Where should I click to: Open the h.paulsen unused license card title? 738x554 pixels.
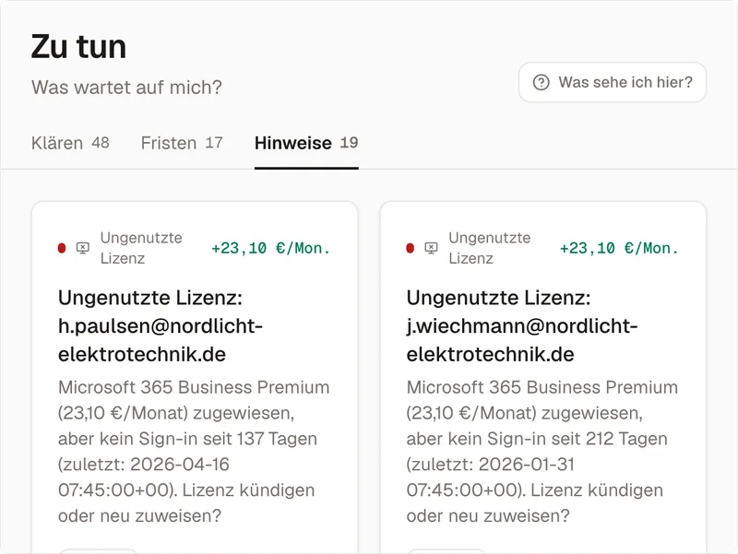pos(160,326)
